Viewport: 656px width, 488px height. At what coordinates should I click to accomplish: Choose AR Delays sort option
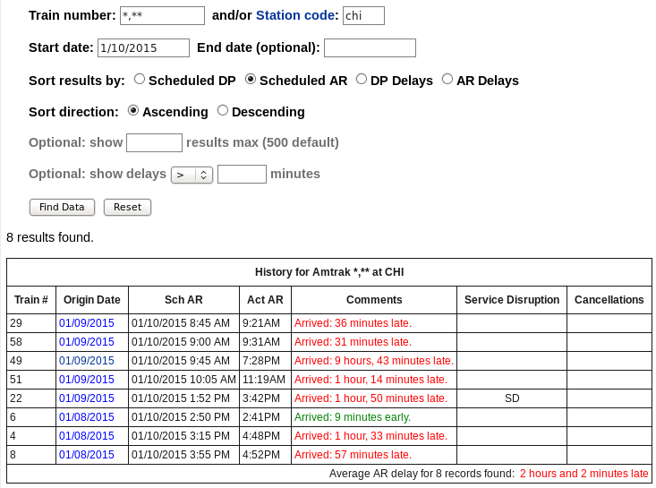(x=447, y=79)
